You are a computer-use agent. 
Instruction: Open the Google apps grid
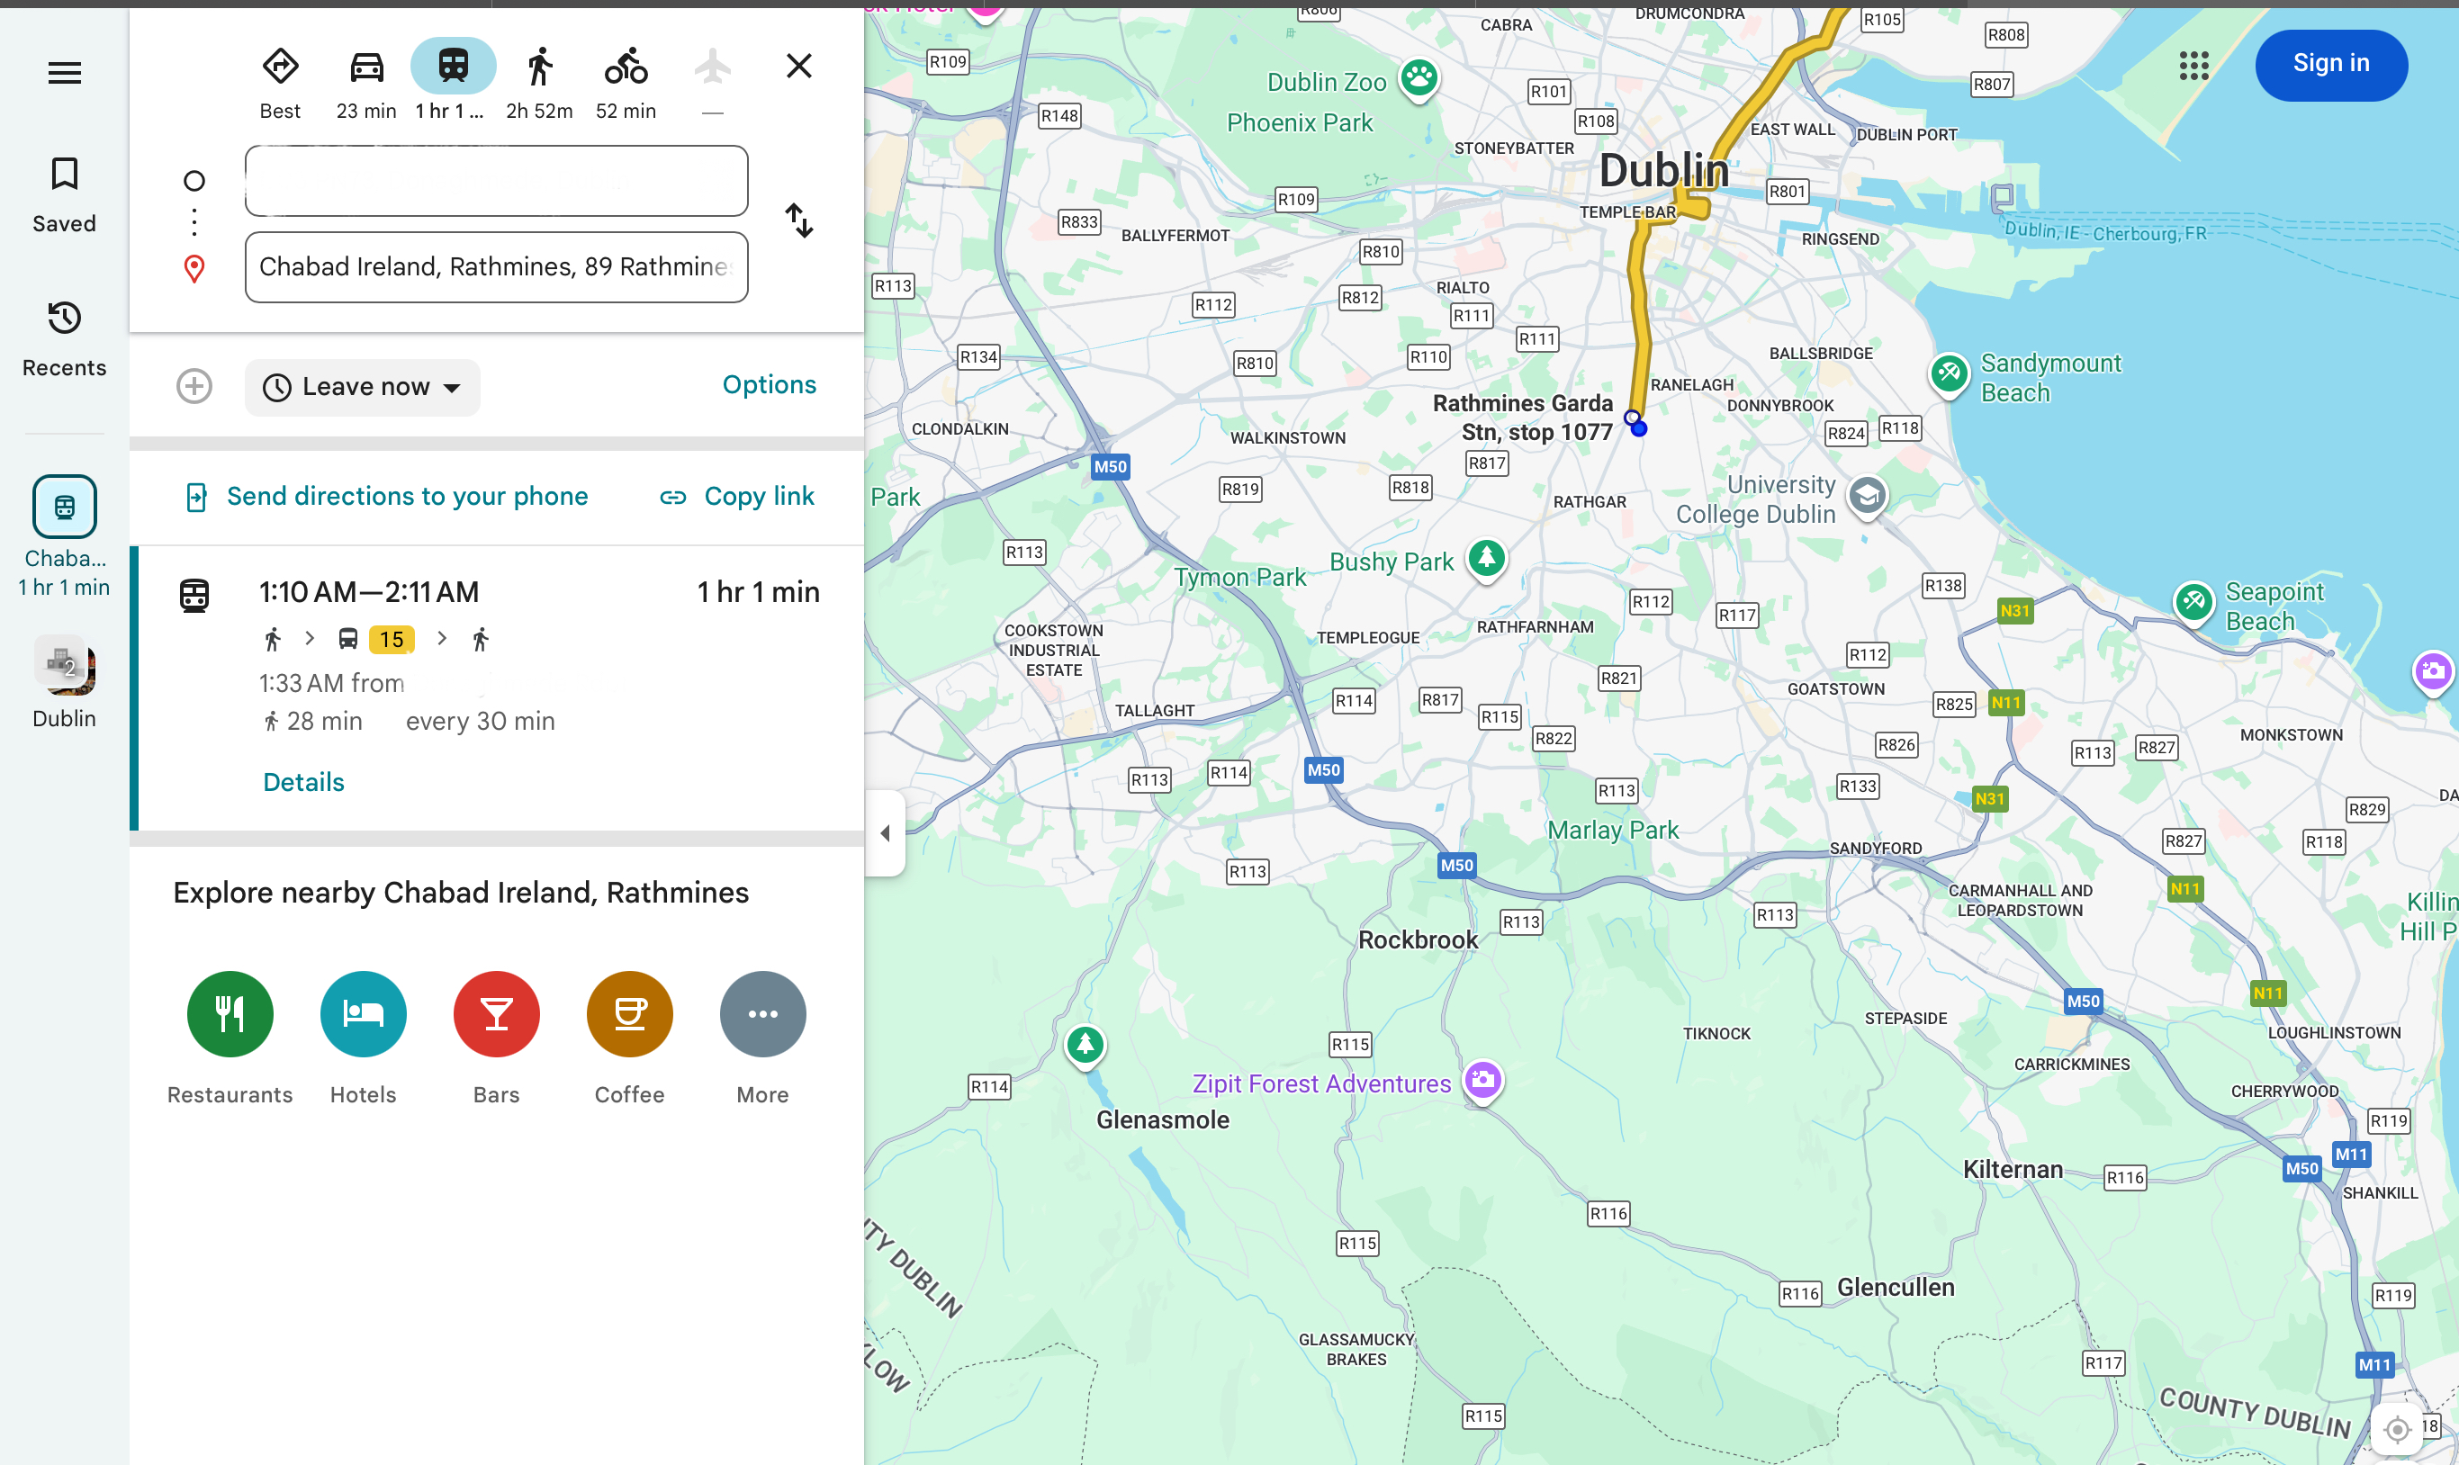pyautogui.click(x=2193, y=65)
